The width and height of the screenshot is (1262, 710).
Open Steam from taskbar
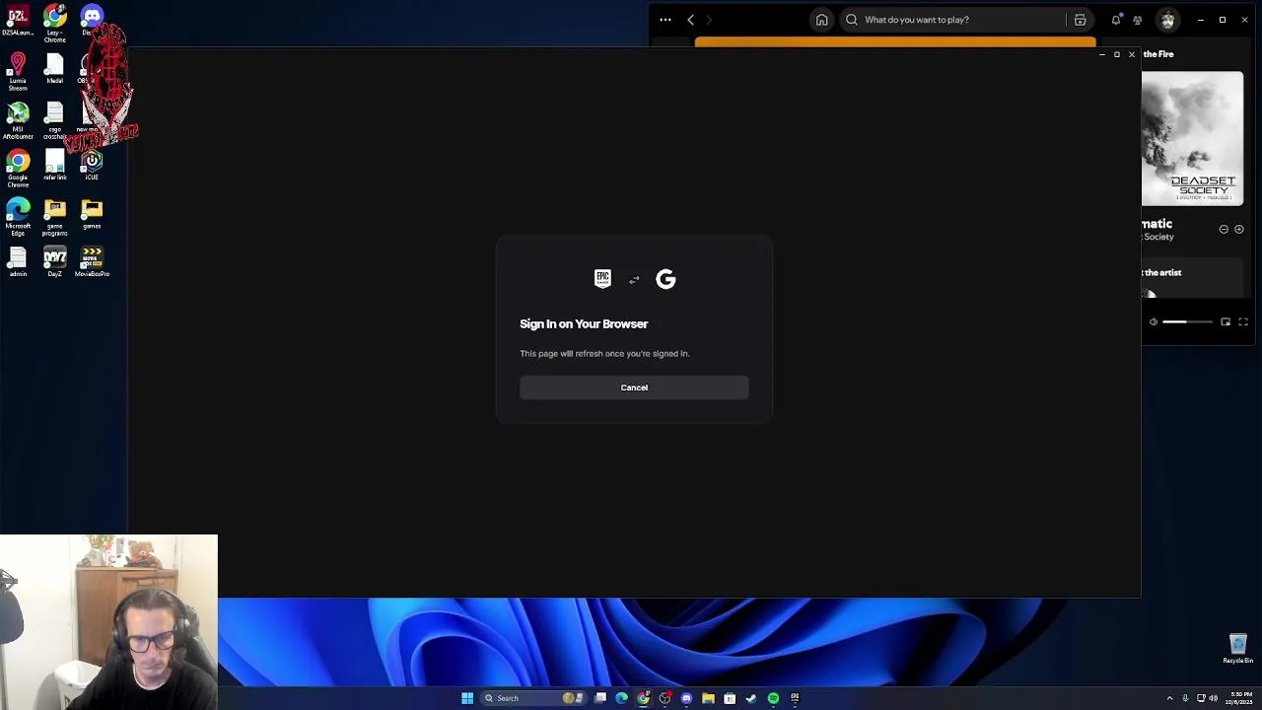point(751,698)
